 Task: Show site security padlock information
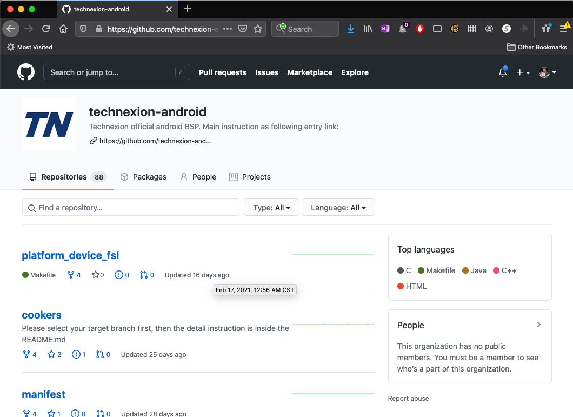click(x=99, y=29)
